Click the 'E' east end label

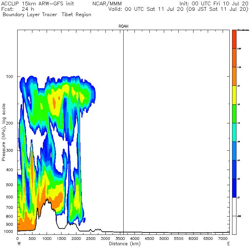tap(228, 244)
